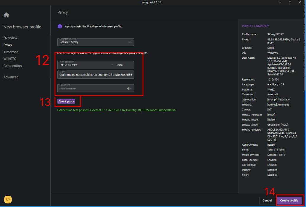Select the Proxy sidebar item

tap(8, 45)
